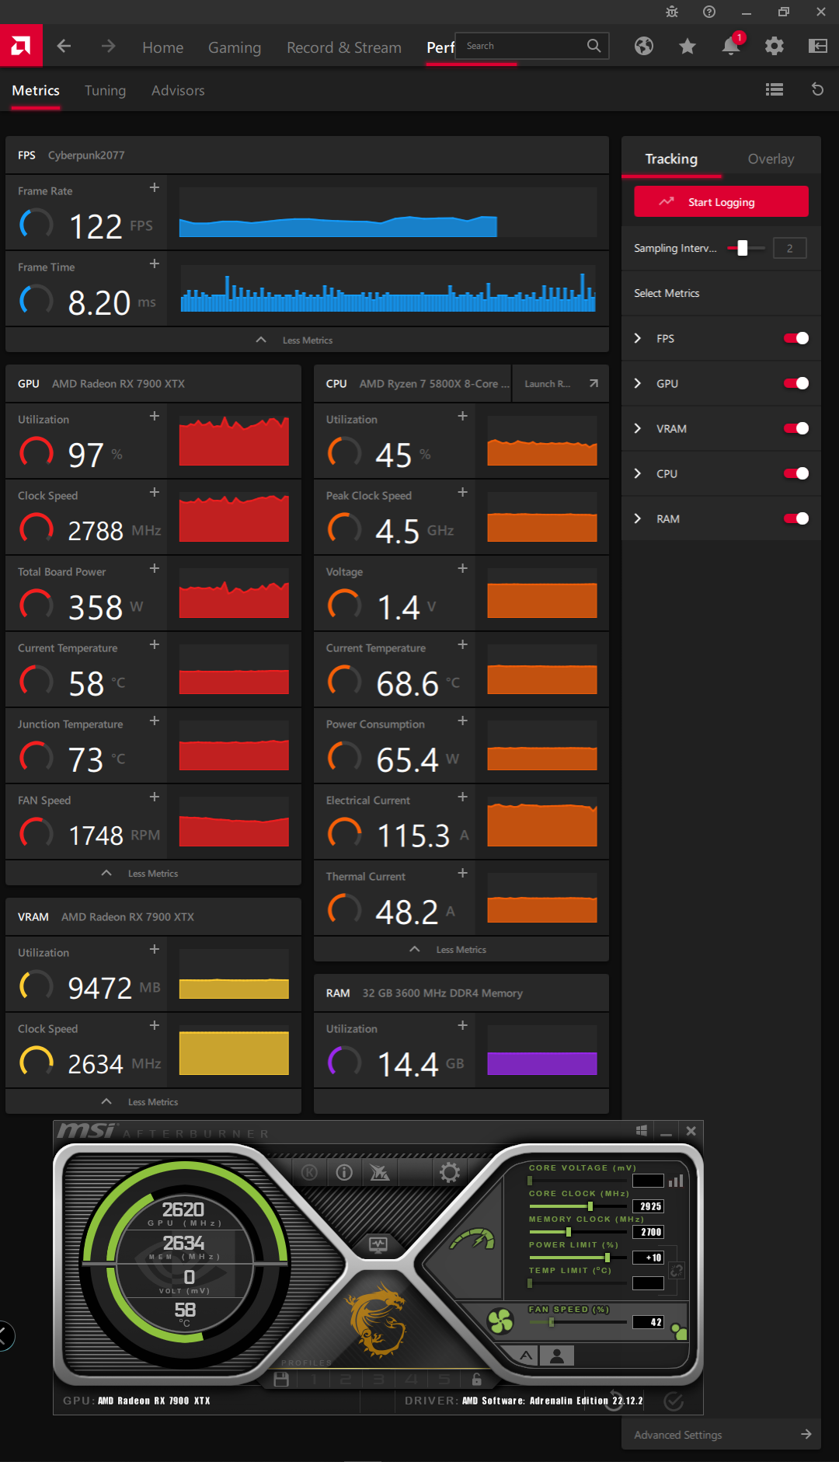The height and width of the screenshot is (1462, 839).
Task: Open Advanced Settings link
Action: coord(721,1434)
